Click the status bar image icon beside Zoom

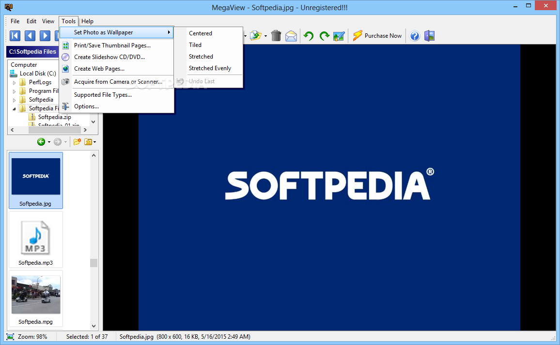[10, 336]
